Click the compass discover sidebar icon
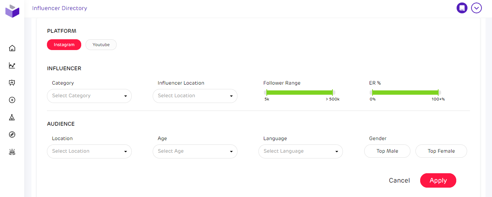492x197 pixels. (12, 135)
